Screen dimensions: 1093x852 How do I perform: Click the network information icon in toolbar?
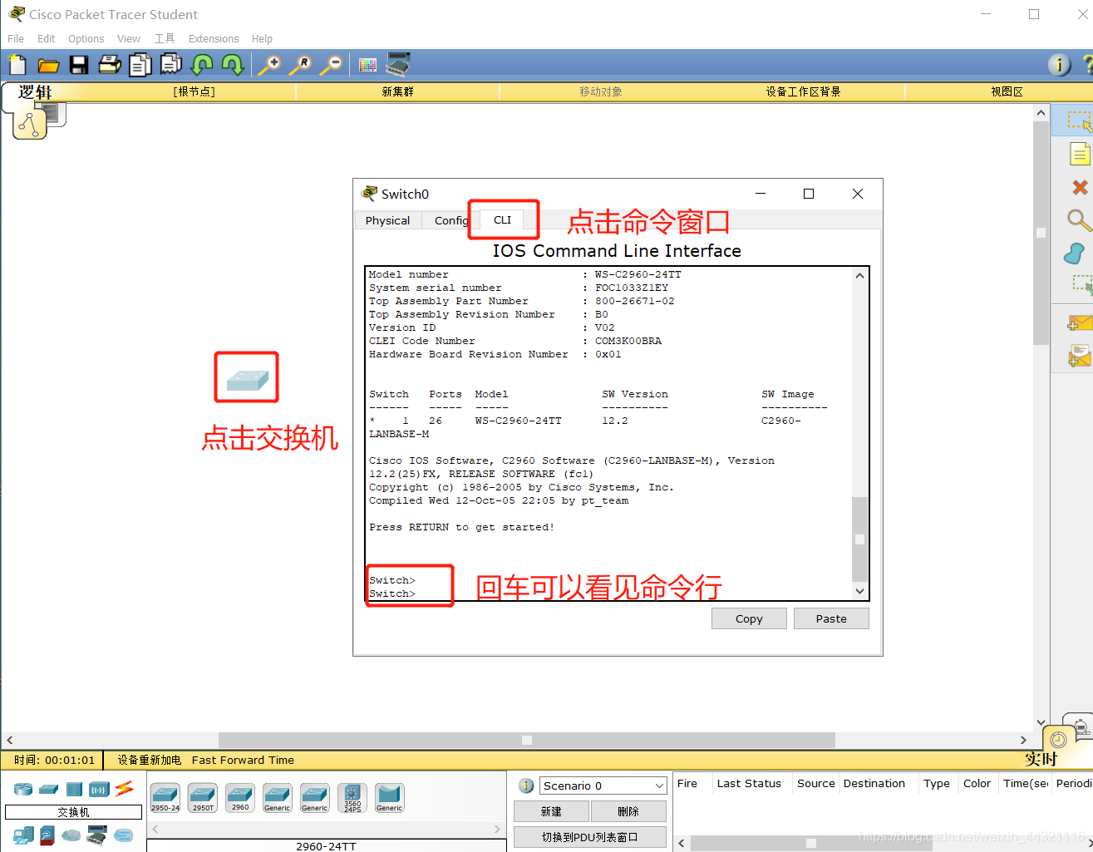[x=1059, y=65]
